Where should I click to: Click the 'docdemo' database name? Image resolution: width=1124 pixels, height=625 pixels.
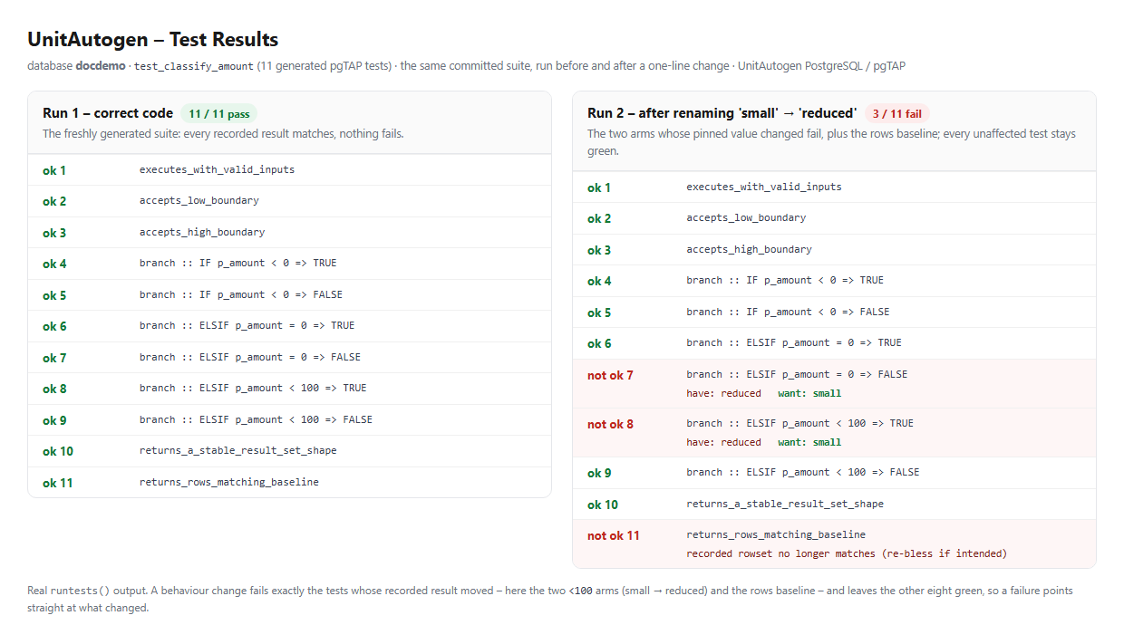100,66
